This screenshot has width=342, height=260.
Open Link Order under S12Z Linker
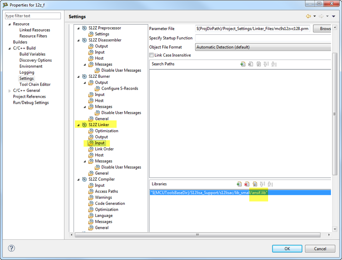coord(104,149)
